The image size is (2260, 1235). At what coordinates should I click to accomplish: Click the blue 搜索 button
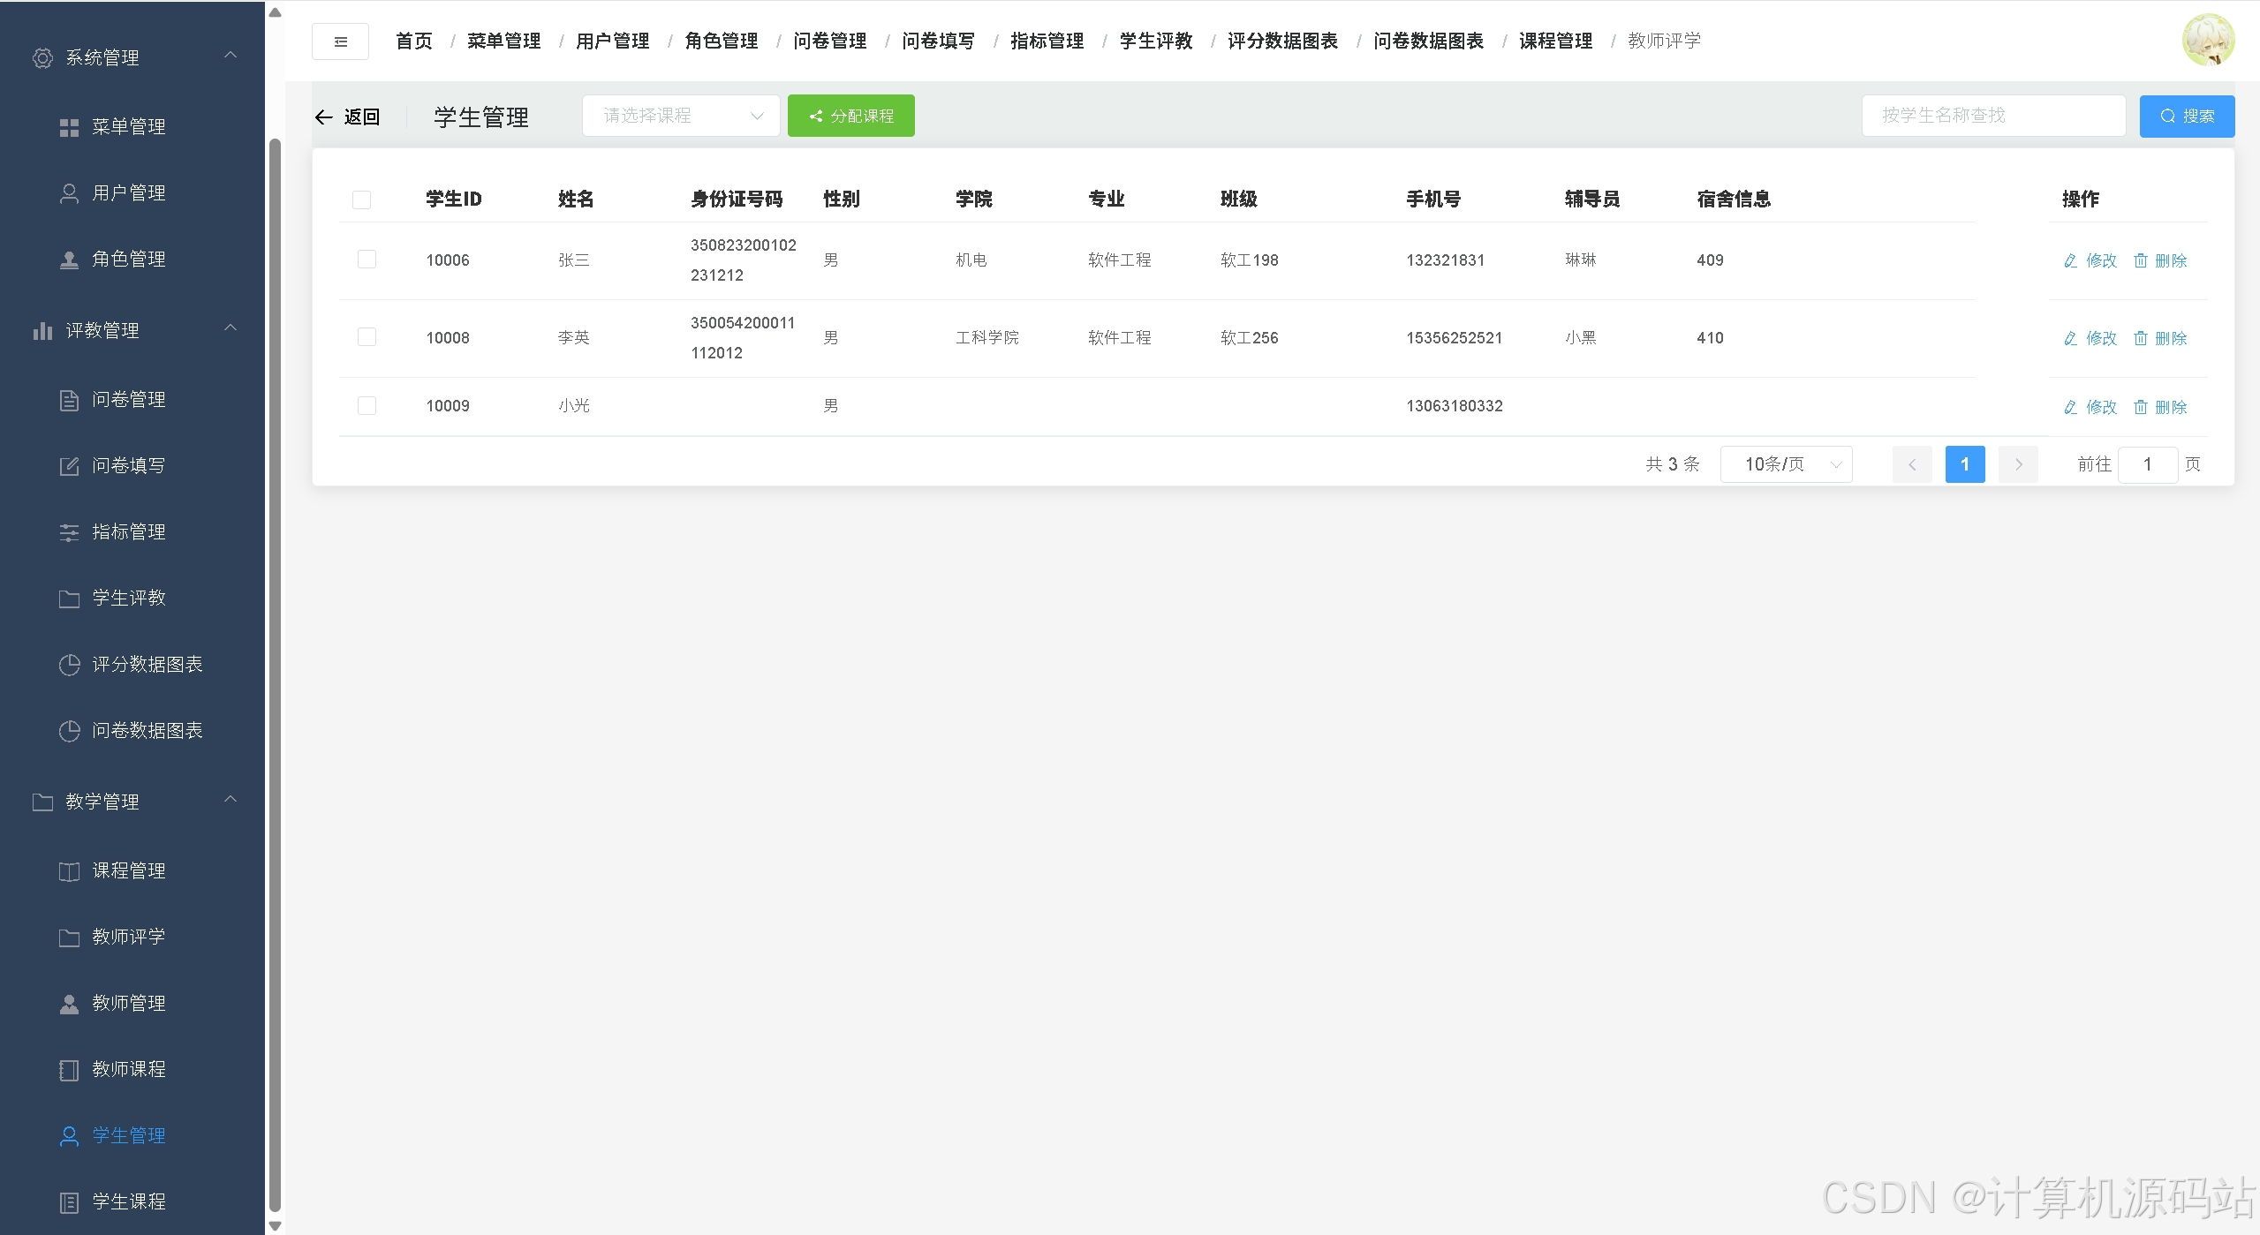point(2187,117)
